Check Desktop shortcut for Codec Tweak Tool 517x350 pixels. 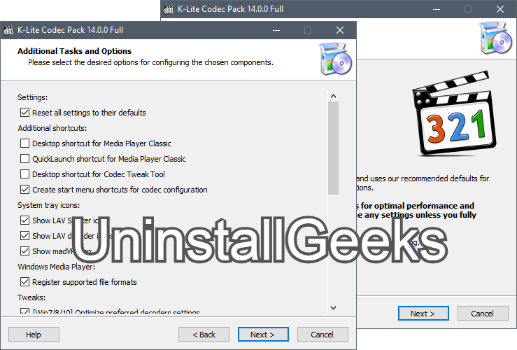coord(24,174)
